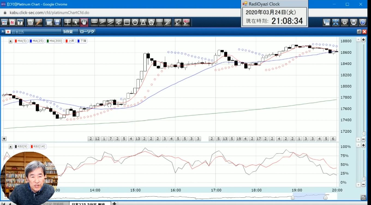Click the 19 event marker button

point(239,139)
